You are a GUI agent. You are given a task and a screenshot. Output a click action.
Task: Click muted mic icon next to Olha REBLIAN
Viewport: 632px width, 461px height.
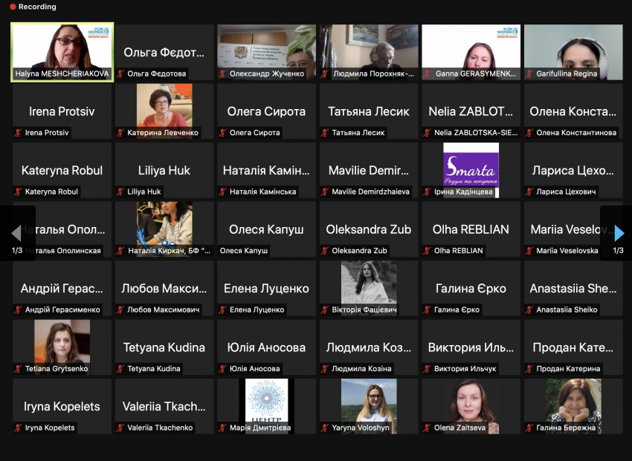[427, 251]
